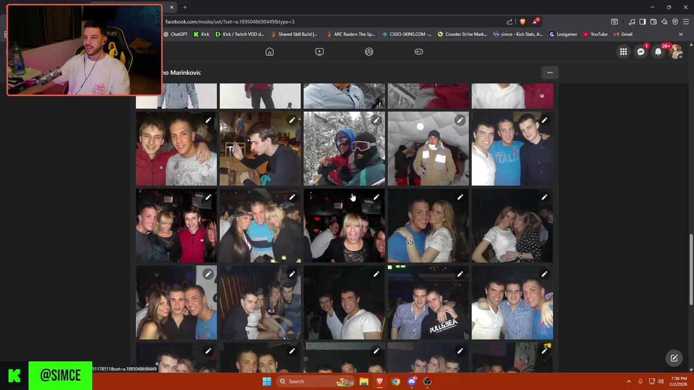Open the CSGO-SKINS.COM bookmark
694x390 pixels.
click(407, 34)
